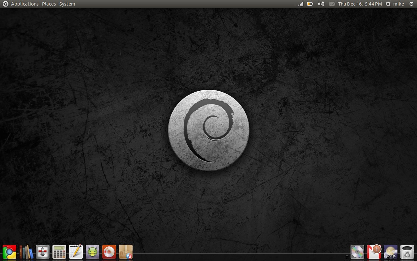Screen dimensions: 417x261
Task: Open the 69°F weather docklet
Action: [391, 252]
